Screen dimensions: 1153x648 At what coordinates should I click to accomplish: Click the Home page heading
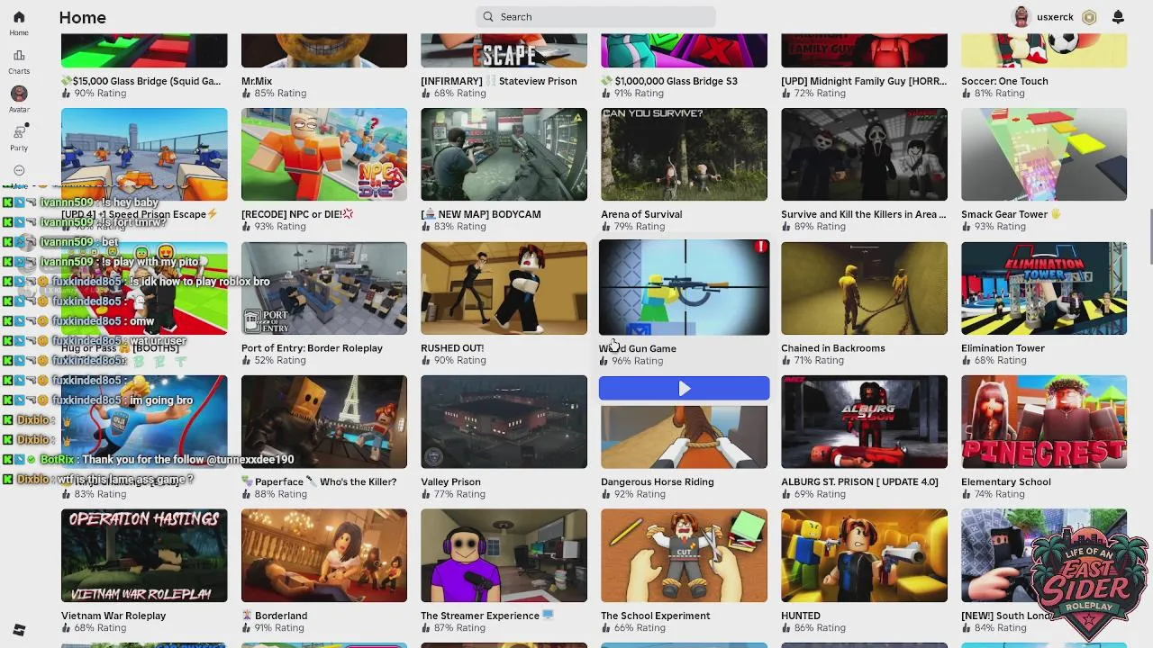82,17
